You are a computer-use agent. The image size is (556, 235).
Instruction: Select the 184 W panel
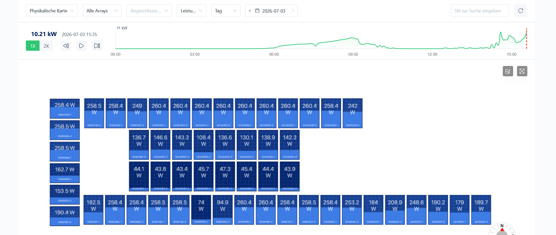[373, 210]
